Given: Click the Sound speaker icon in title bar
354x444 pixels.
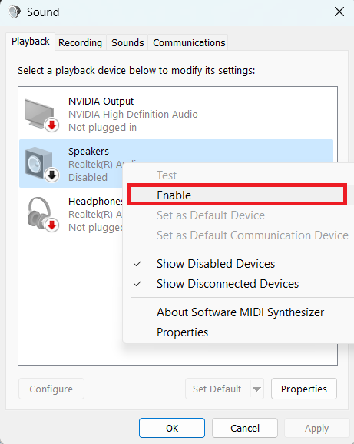Looking at the screenshot, I should [14, 12].
